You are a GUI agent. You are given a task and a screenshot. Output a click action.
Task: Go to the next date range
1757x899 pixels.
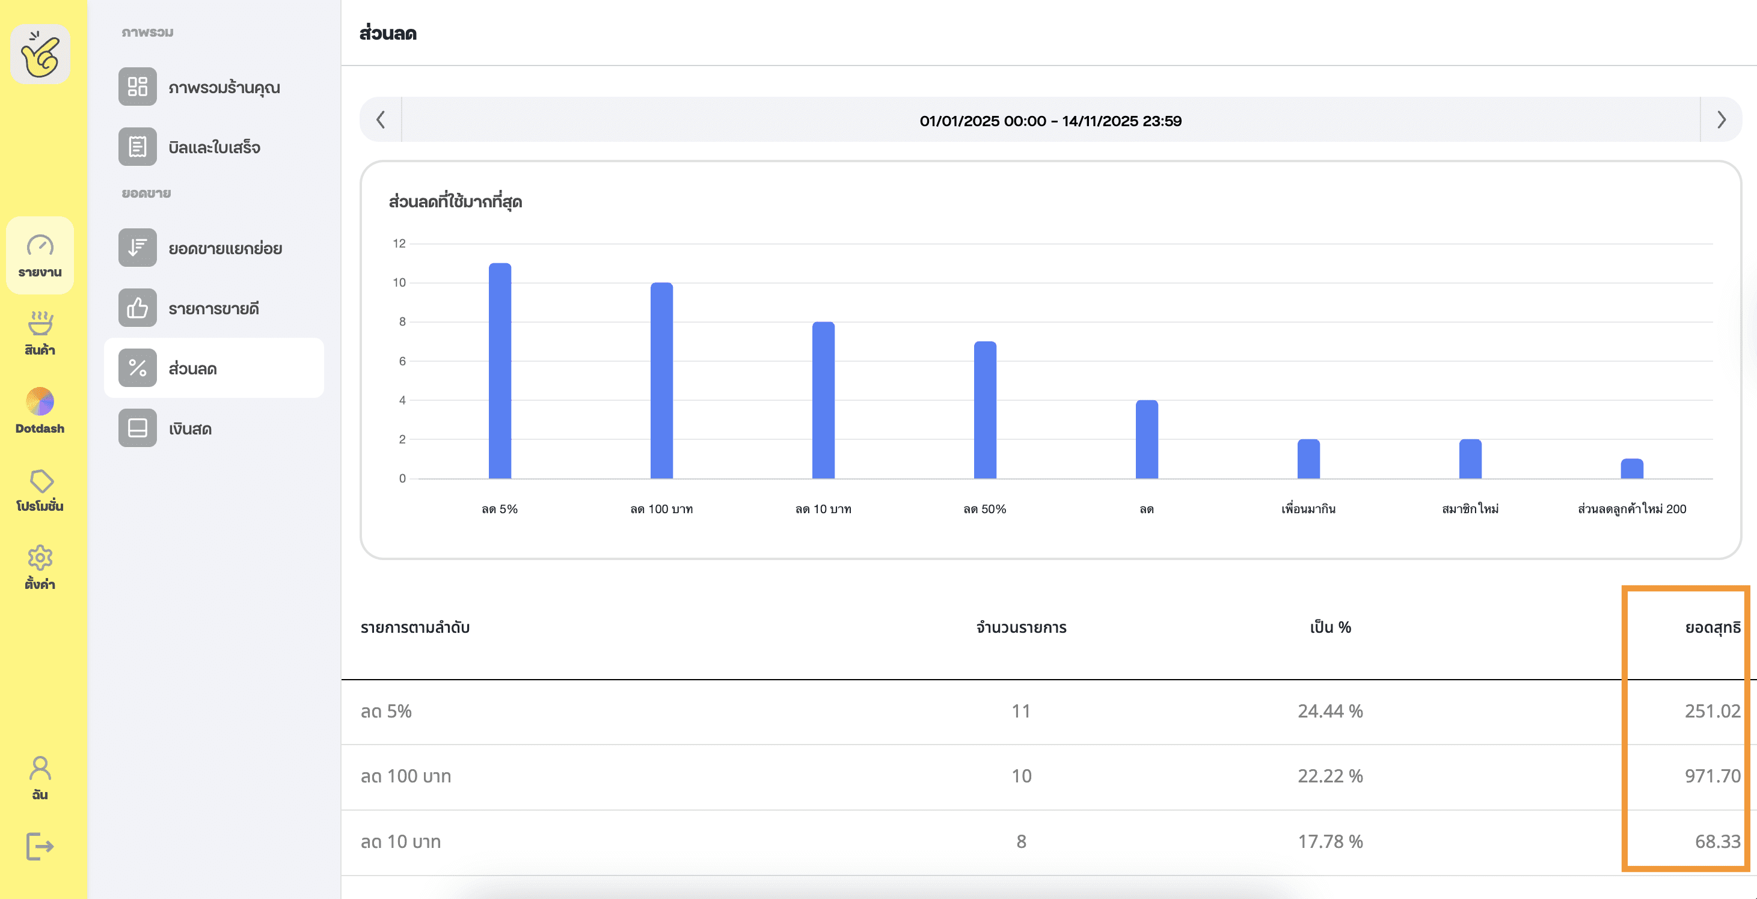click(x=1721, y=120)
